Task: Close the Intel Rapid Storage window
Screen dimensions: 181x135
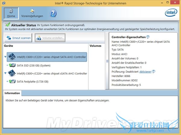Action: click(x=175, y=2)
